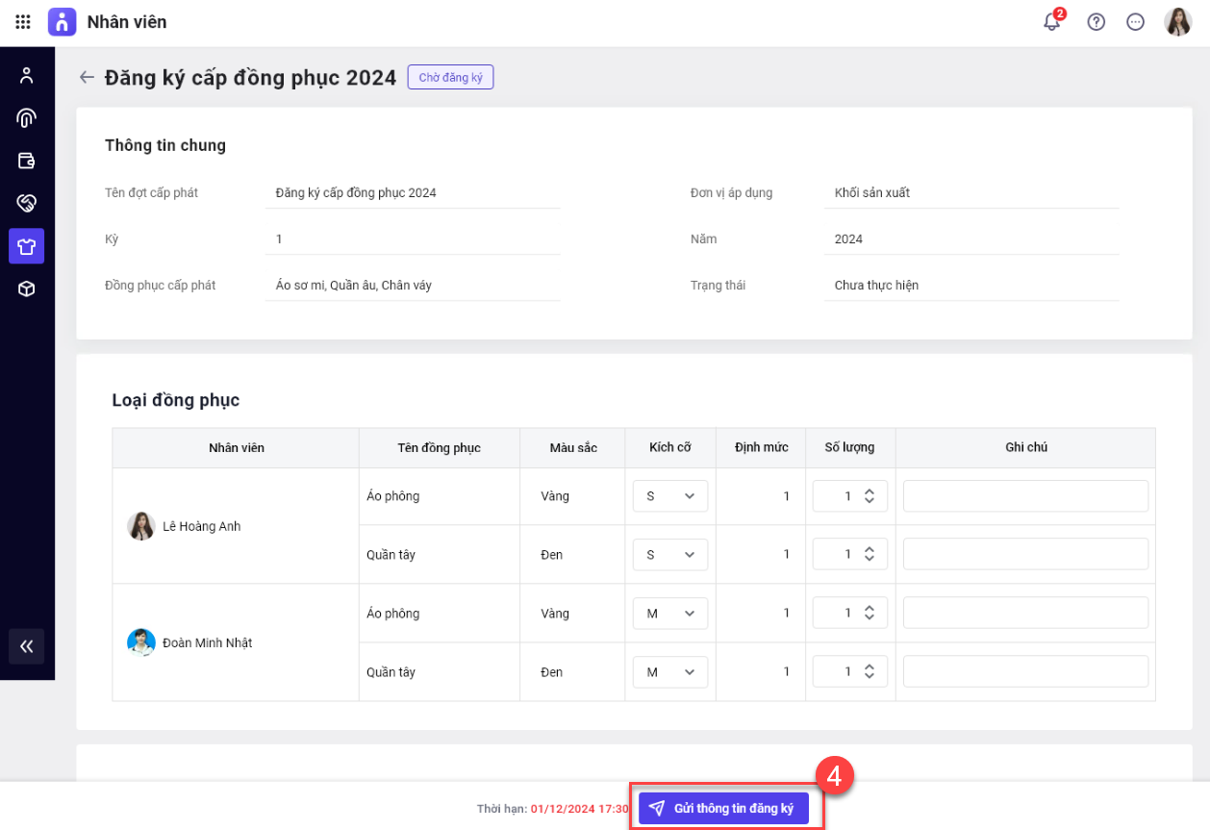Screen dimensions: 1210x830
Task: Open size dropdown for Đoàn Minh Nhật's Áo phông
Action: (670, 614)
